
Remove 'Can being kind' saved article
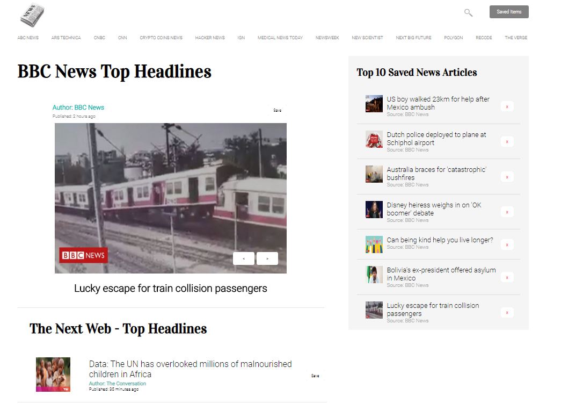tap(507, 245)
